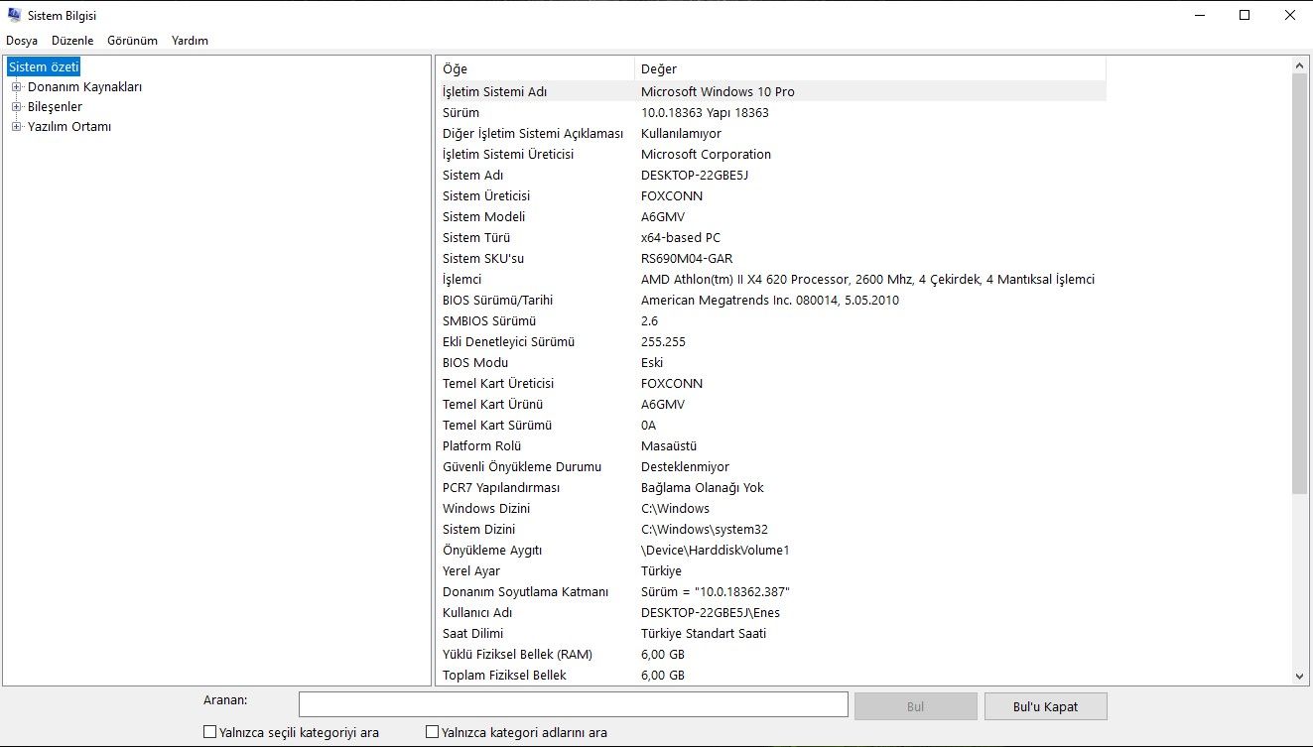Click the System Information app icon in titlebar
The image size is (1313, 747).
(x=14, y=15)
